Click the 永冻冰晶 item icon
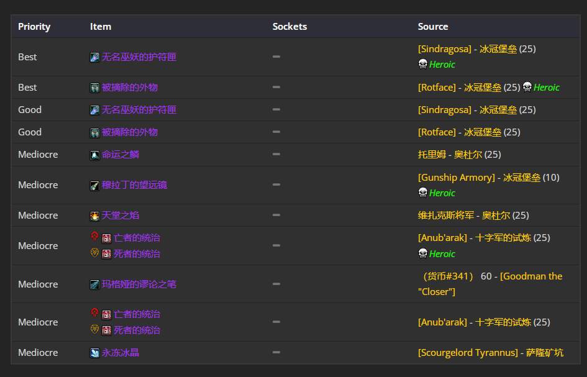Viewport: 587px width, 377px height. tap(94, 353)
